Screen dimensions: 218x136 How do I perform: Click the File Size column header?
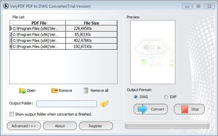point(91,23)
